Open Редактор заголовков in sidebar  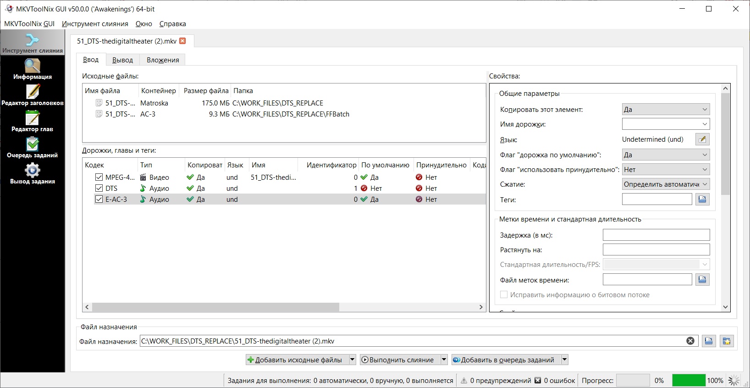(32, 95)
